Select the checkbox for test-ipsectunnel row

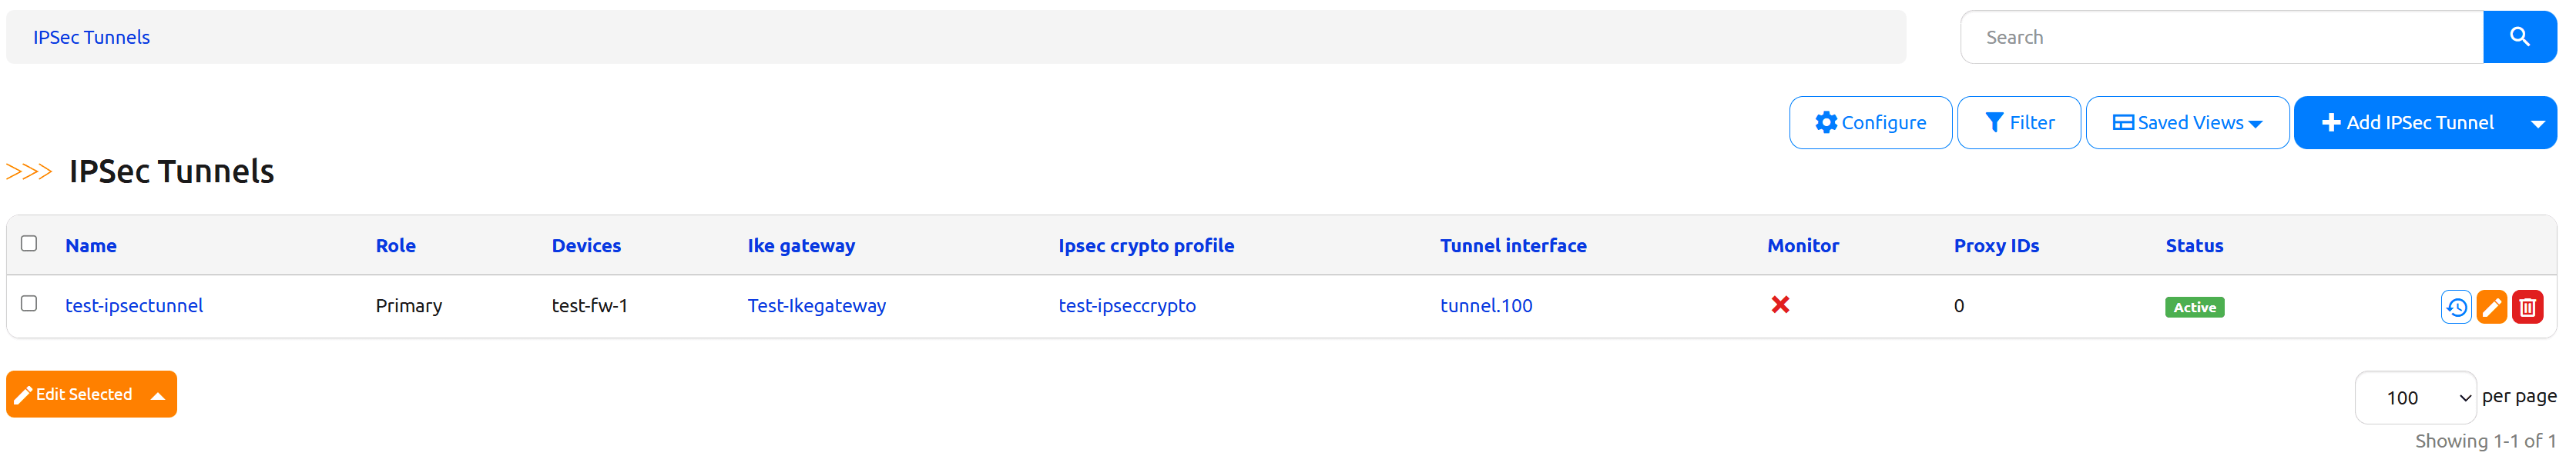29,303
